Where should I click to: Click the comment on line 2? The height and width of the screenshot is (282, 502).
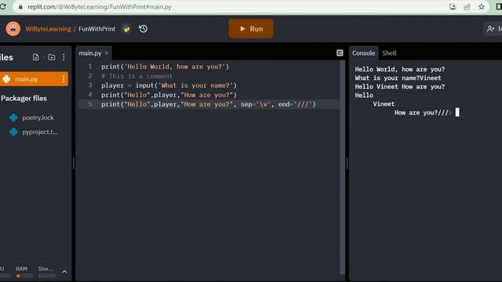coord(137,76)
